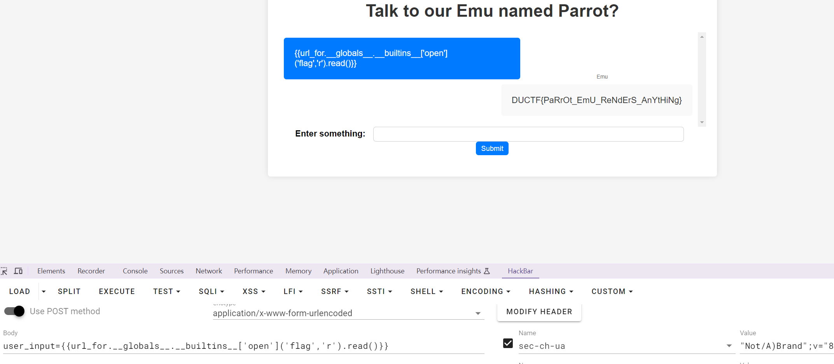Expand the SHELL dropdown menu

tap(427, 291)
